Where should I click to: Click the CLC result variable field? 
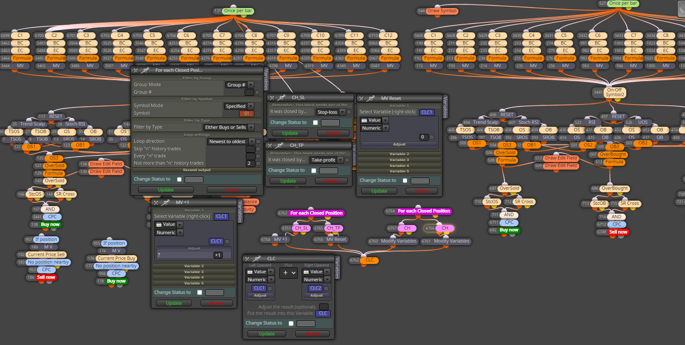tap(323, 314)
